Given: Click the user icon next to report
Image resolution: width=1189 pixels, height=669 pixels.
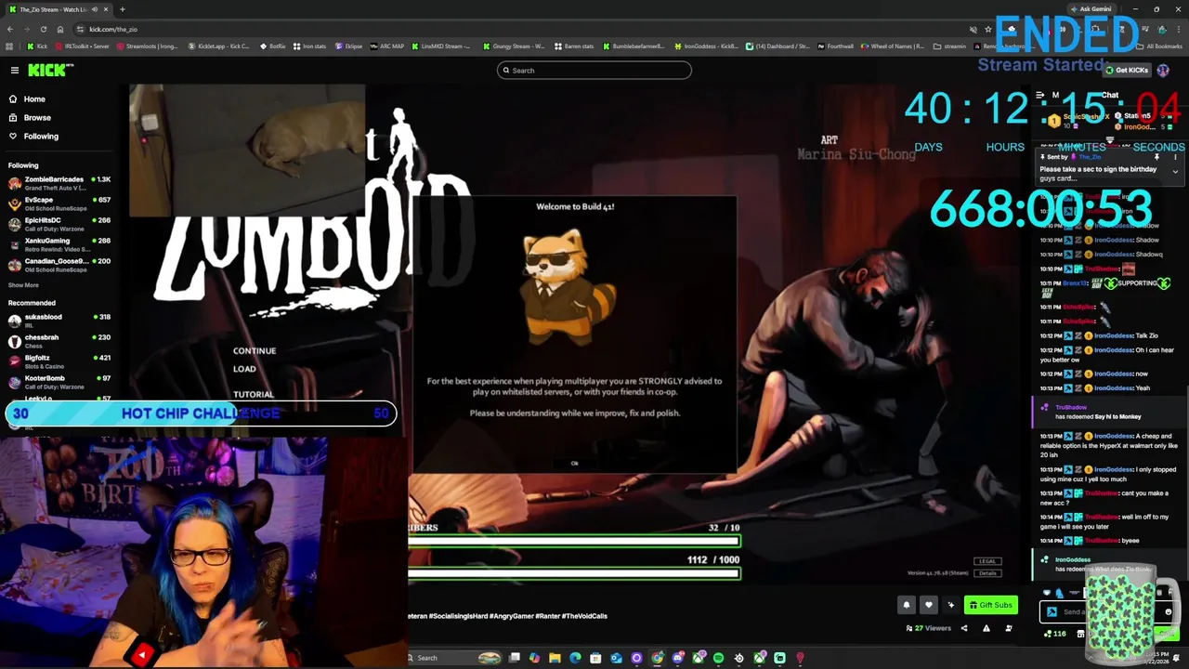Looking at the screenshot, I should (x=1009, y=628).
